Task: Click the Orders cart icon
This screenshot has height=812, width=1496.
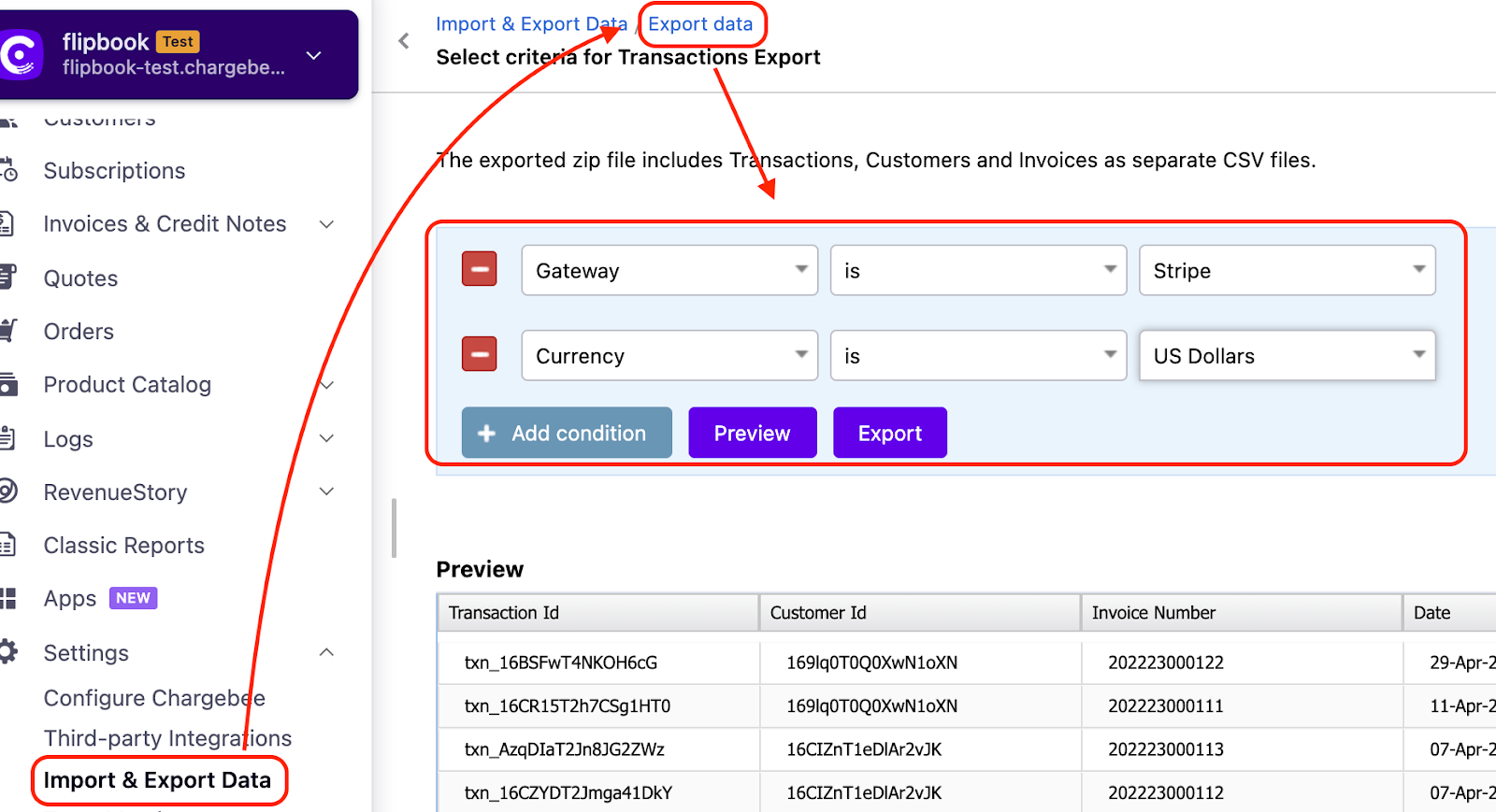Action: pyautogui.click(x=8, y=330)
